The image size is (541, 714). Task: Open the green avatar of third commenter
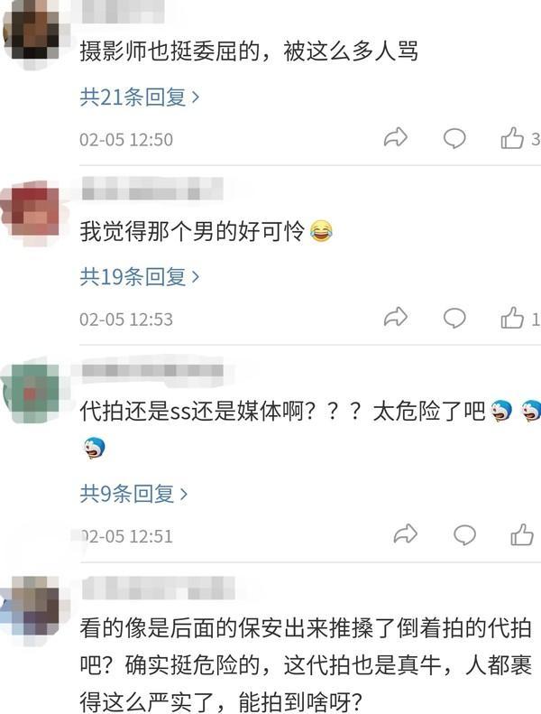(x=32, y=392)
